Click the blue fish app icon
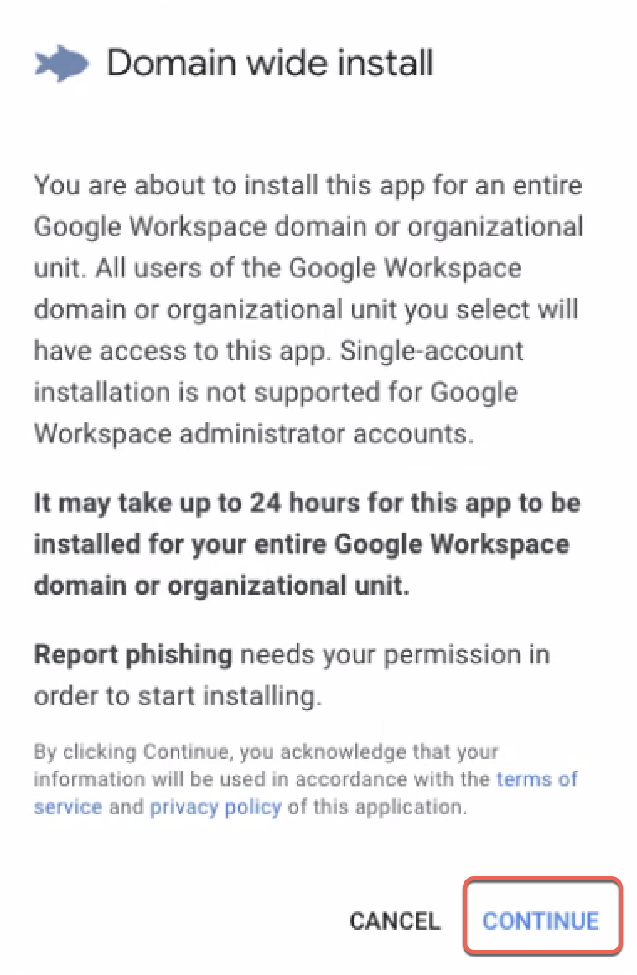Viewport: 637px width, 975px height. 61,64
